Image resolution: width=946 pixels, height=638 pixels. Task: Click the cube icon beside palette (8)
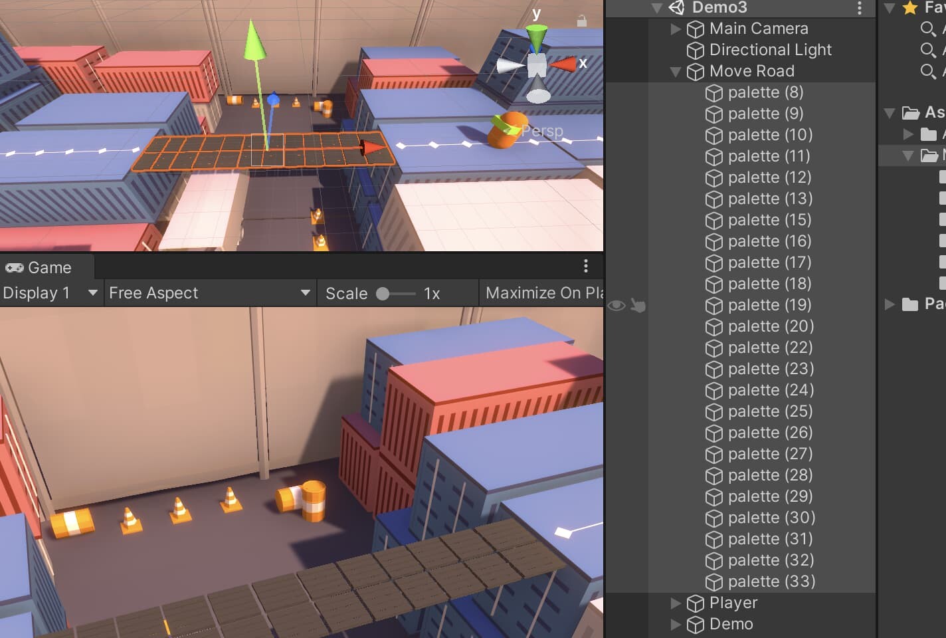[x=713, y=93]
